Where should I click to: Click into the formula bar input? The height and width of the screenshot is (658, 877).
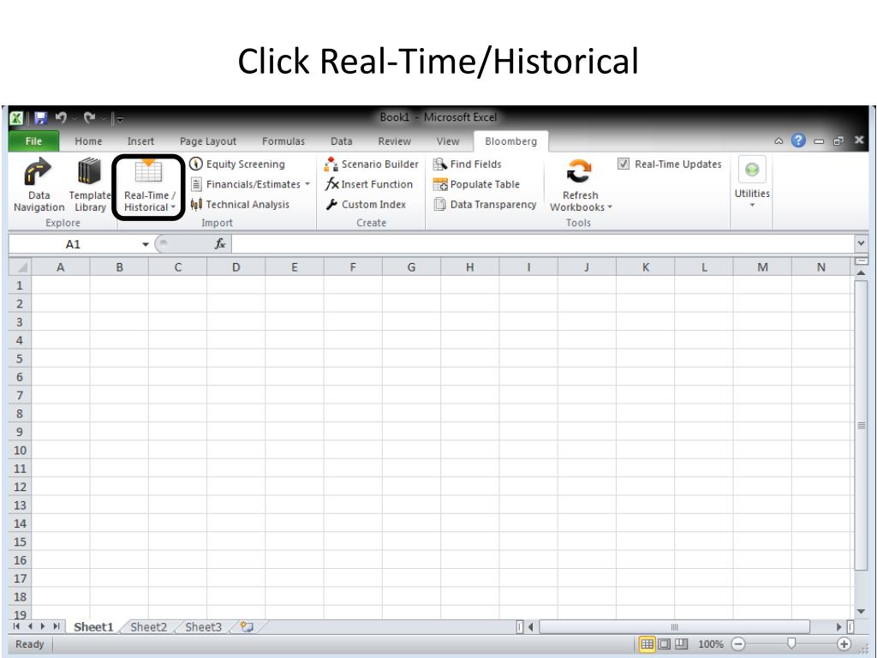pyautogui.click(x=543, y=244)
